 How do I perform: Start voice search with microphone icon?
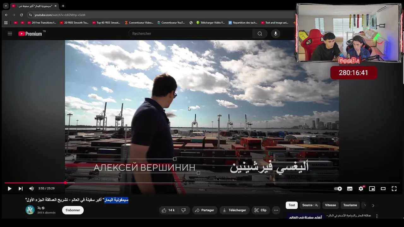276,34
